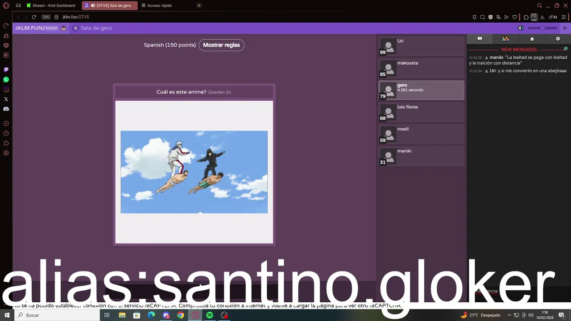Viewport: 571px width, 321px height.
Task: Select player maniki in scoreboard
Action: (422, 156)
